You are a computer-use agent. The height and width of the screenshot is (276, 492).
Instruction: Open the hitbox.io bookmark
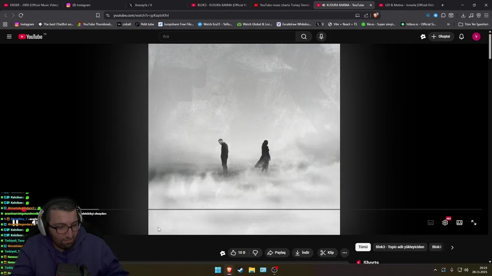tap(418, 24)
